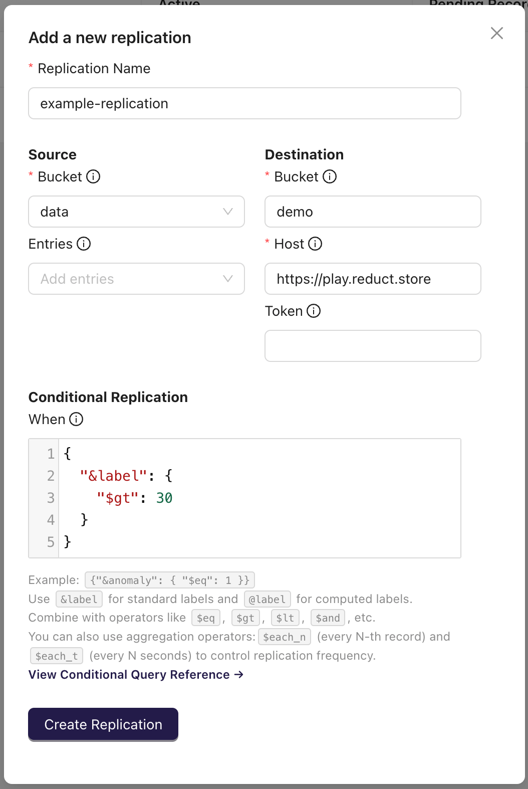Click line number 1 in editor gutter
This screenshot has height=789, width=528.
coord(51,454)
